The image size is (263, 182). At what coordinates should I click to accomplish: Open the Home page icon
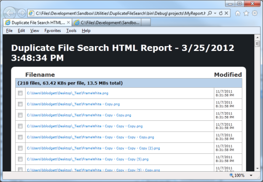click(x=238, y=13)
